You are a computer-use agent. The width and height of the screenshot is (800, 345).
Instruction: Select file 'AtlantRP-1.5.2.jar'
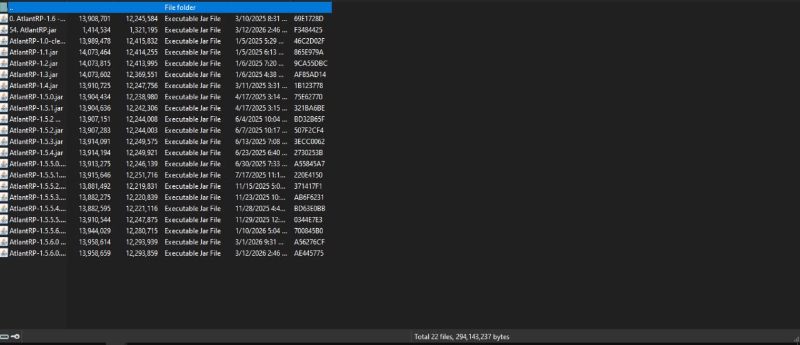[36, 131]
